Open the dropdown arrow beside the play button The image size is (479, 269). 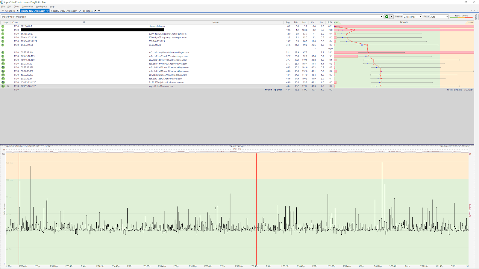coord(391,17)
